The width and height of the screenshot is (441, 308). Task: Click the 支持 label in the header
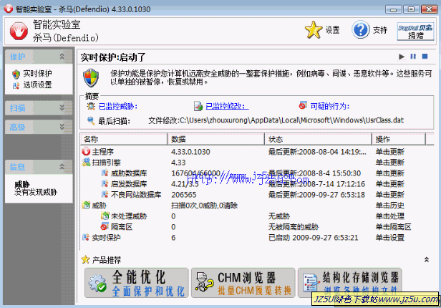click(380, 30)
